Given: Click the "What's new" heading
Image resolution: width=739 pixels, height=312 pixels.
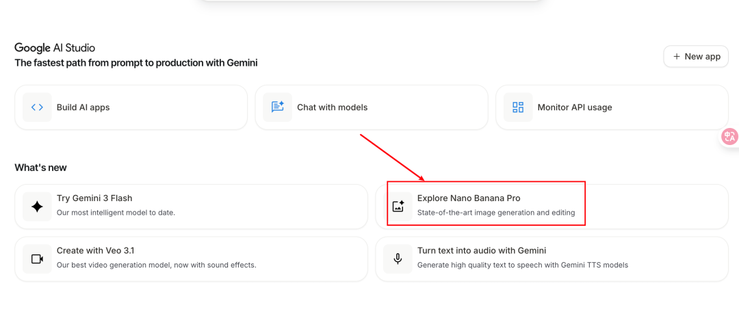Looking at the screenshot, I should [40, 168].
